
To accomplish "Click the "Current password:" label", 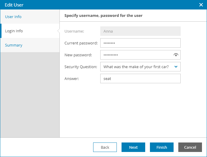I will click(x=81, y=43).
